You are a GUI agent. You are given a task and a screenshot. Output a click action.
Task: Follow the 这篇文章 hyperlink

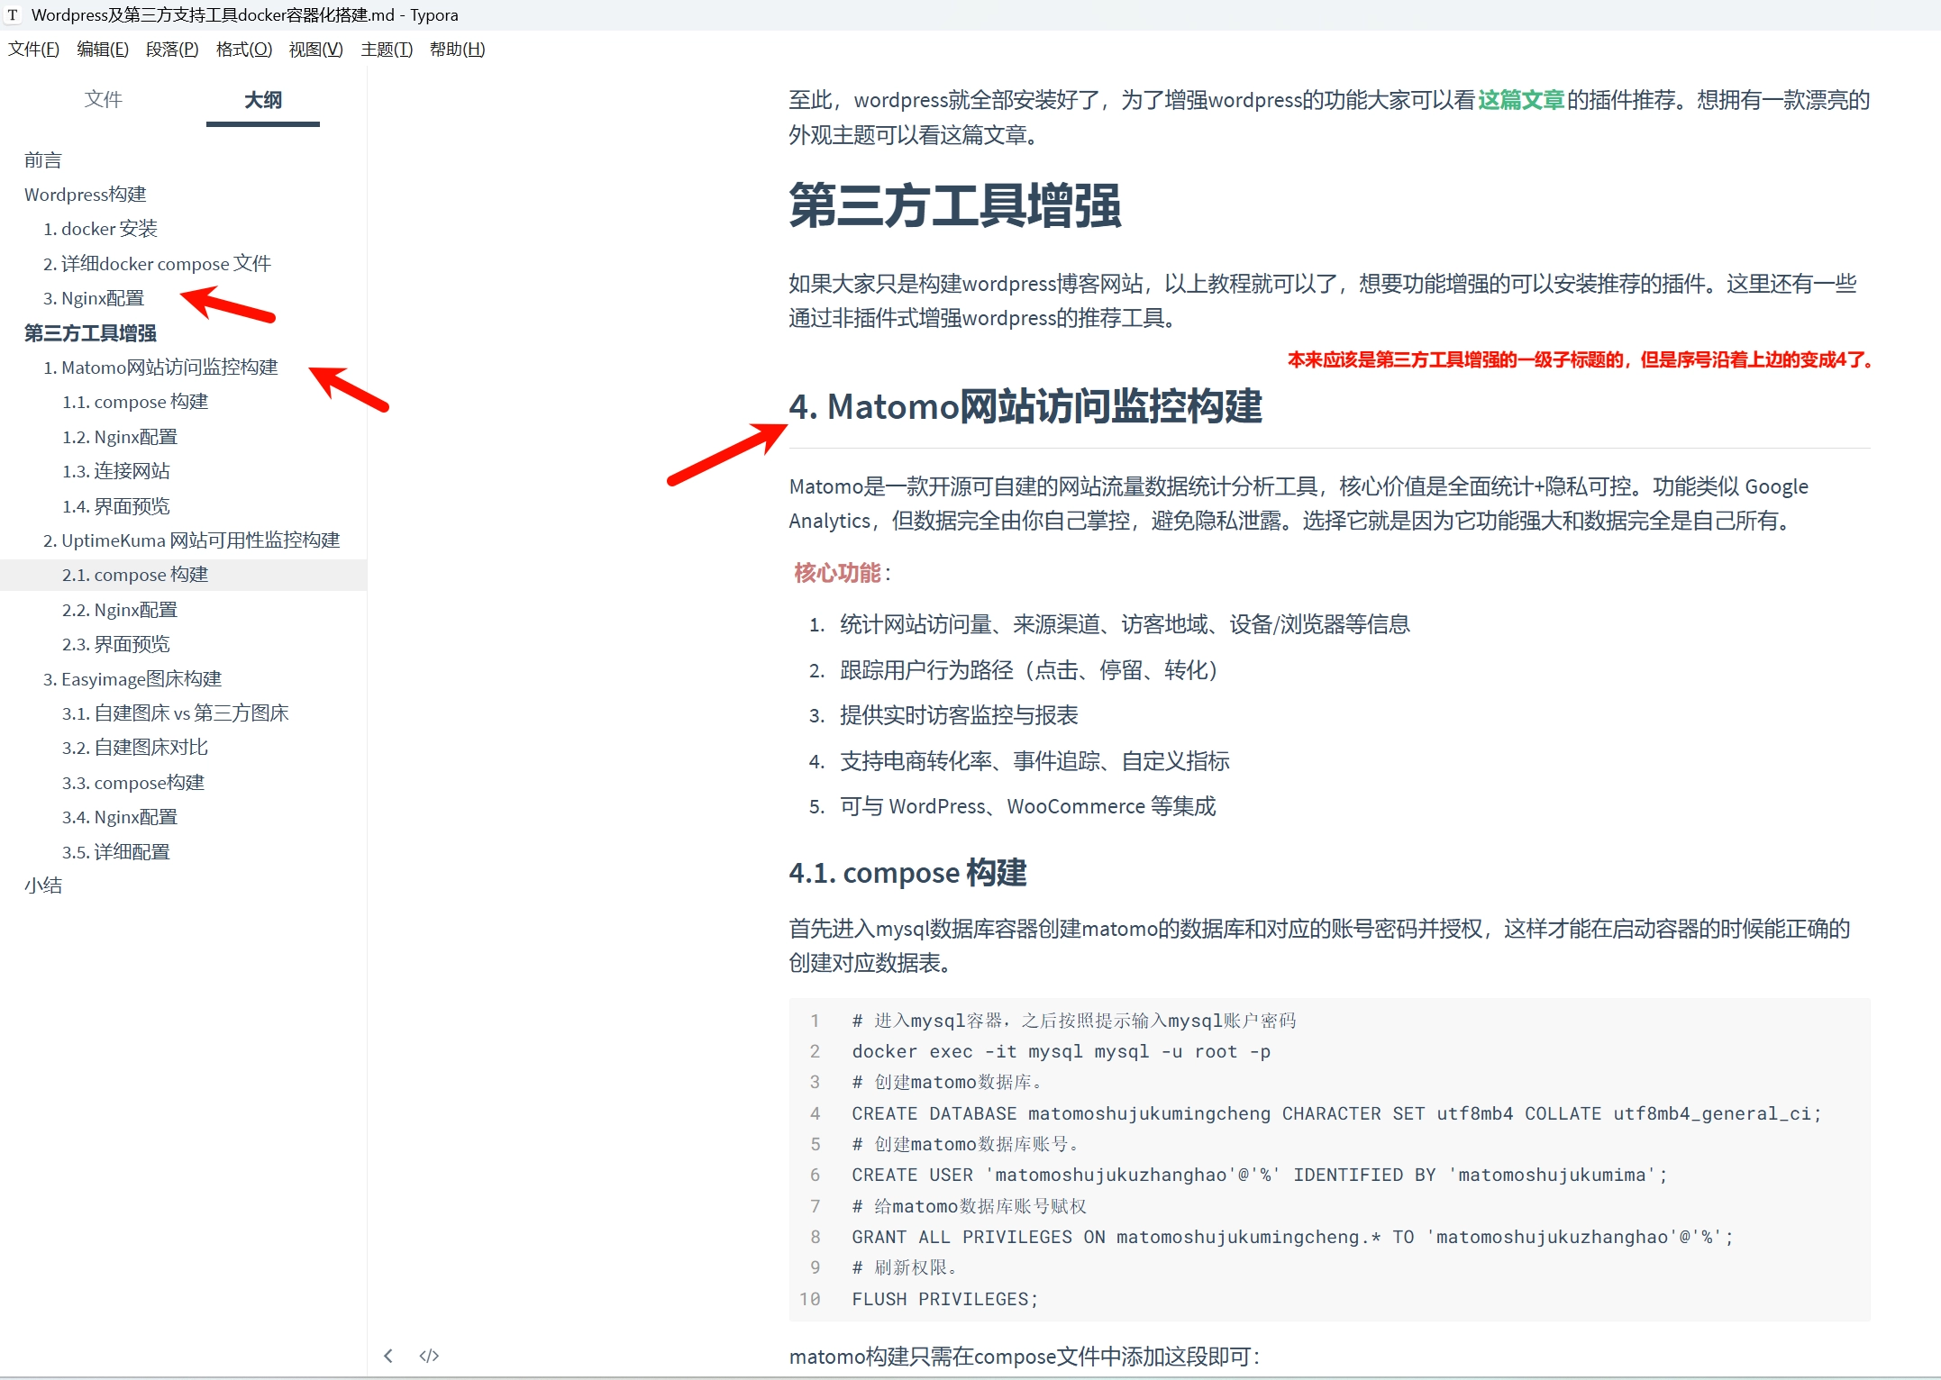click(1521, 100)
